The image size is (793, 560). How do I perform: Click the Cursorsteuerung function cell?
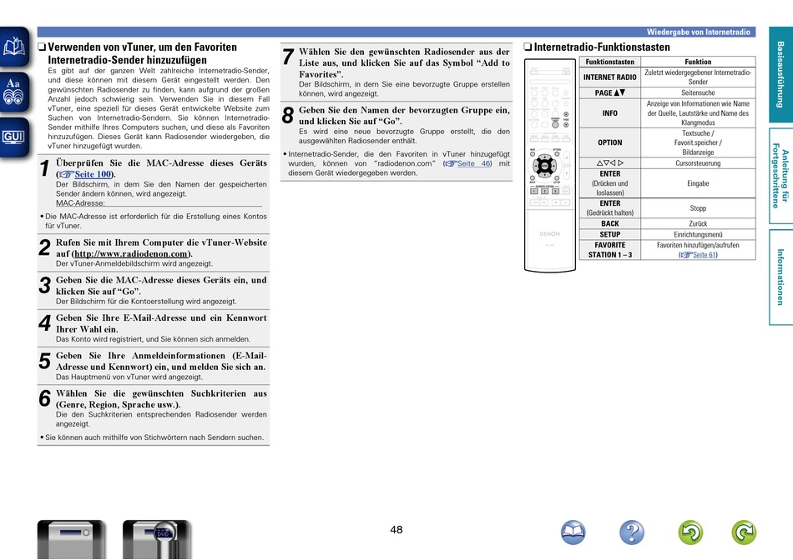click(x=698, y=163)
